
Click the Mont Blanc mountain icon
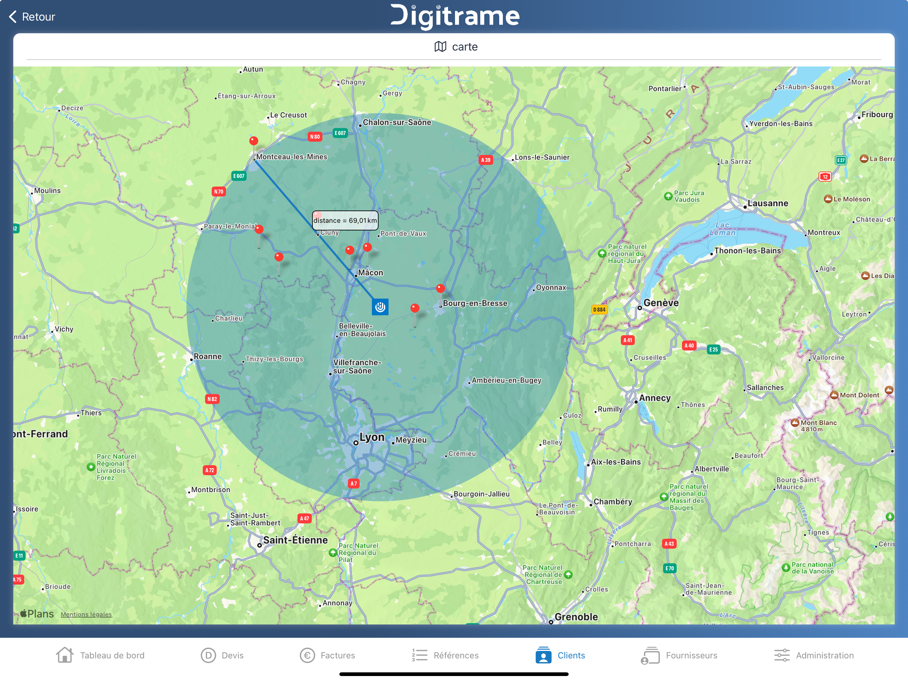(x=795, y=423)
